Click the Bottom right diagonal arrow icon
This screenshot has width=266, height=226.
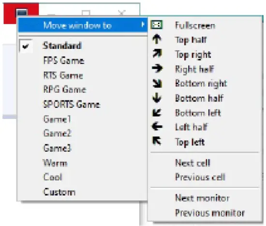pos(157,83)
